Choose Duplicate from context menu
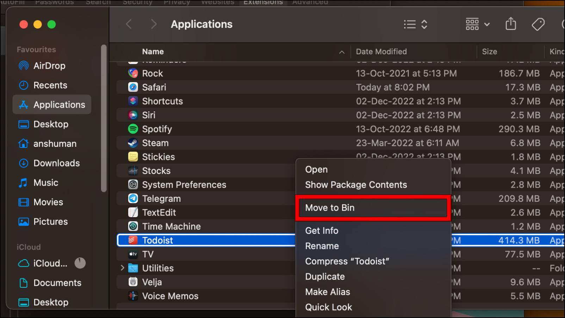 (373, 276)
